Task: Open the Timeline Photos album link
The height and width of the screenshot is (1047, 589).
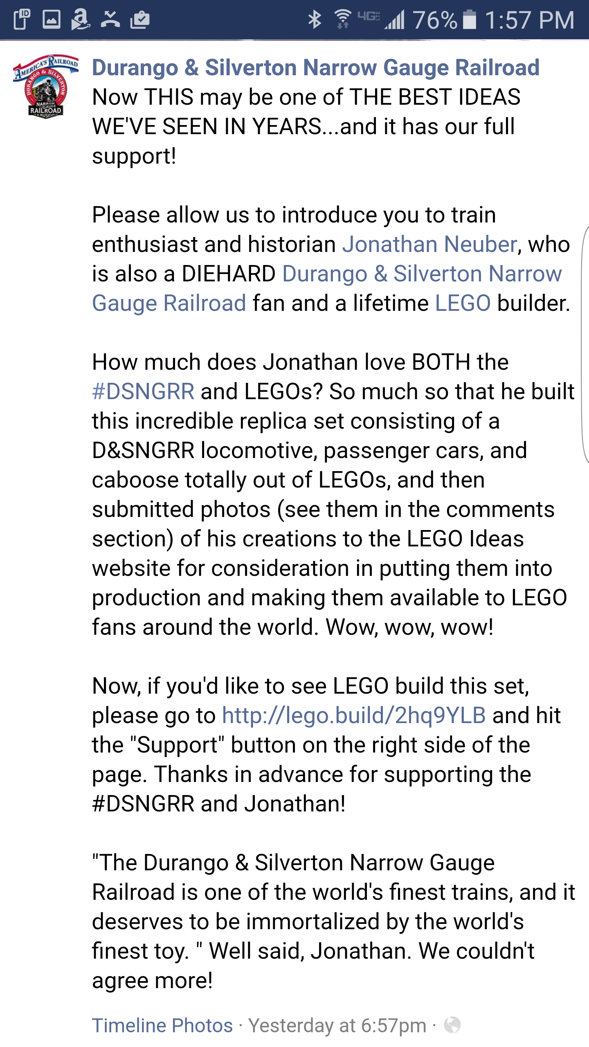Action: [162, 1025]
